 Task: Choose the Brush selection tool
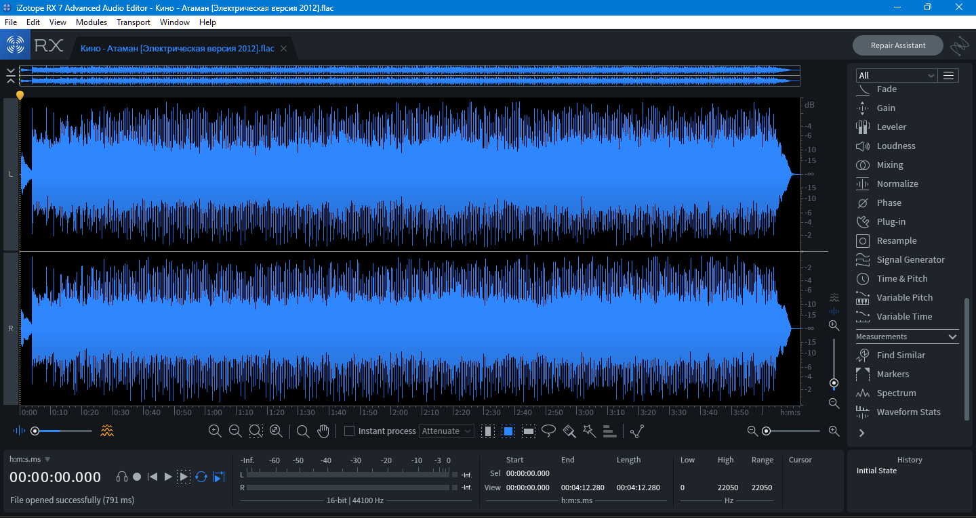click(x=569, y=431)
